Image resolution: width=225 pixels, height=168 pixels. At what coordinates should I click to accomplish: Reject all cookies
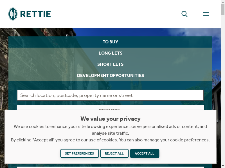pyautogui.click(x=114, y=153)
